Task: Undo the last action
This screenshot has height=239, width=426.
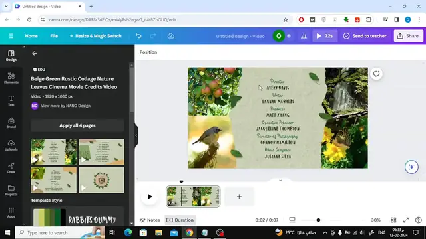Action: click(x=138, y=36)
